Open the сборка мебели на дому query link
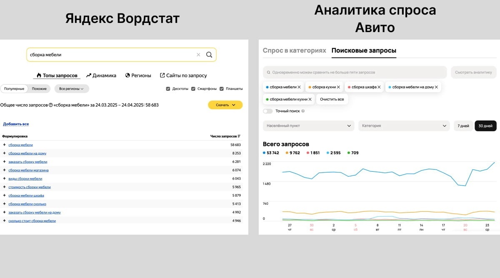The width and height of the screenshot is (500, 278). pyautogui.click(x=27, y=153)
